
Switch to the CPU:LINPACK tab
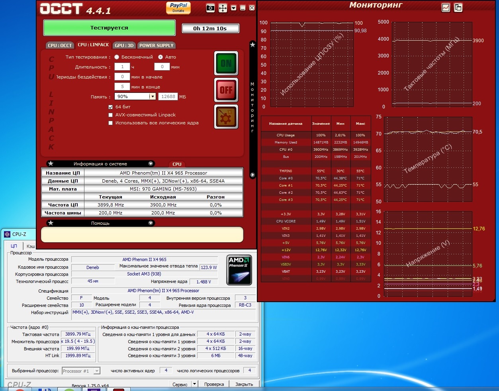pyautogui.click(x=93, y=45)
